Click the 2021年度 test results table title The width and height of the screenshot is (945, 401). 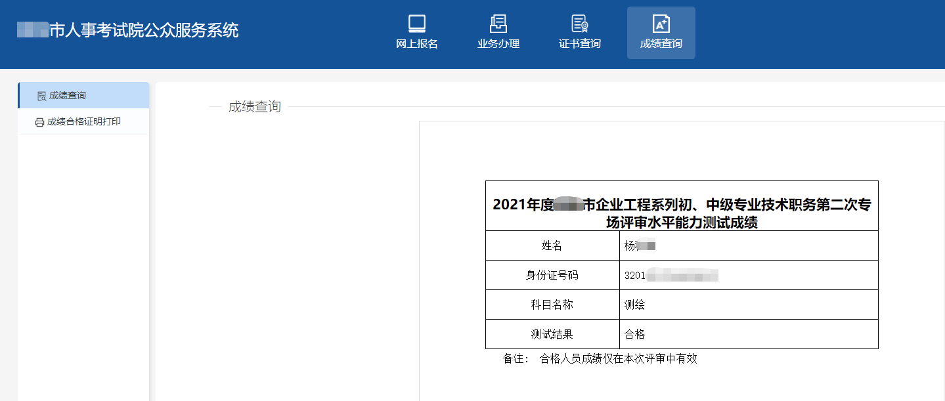(681, 213)
